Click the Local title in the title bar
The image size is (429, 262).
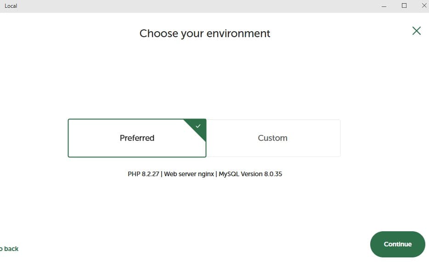click(11, 6)
